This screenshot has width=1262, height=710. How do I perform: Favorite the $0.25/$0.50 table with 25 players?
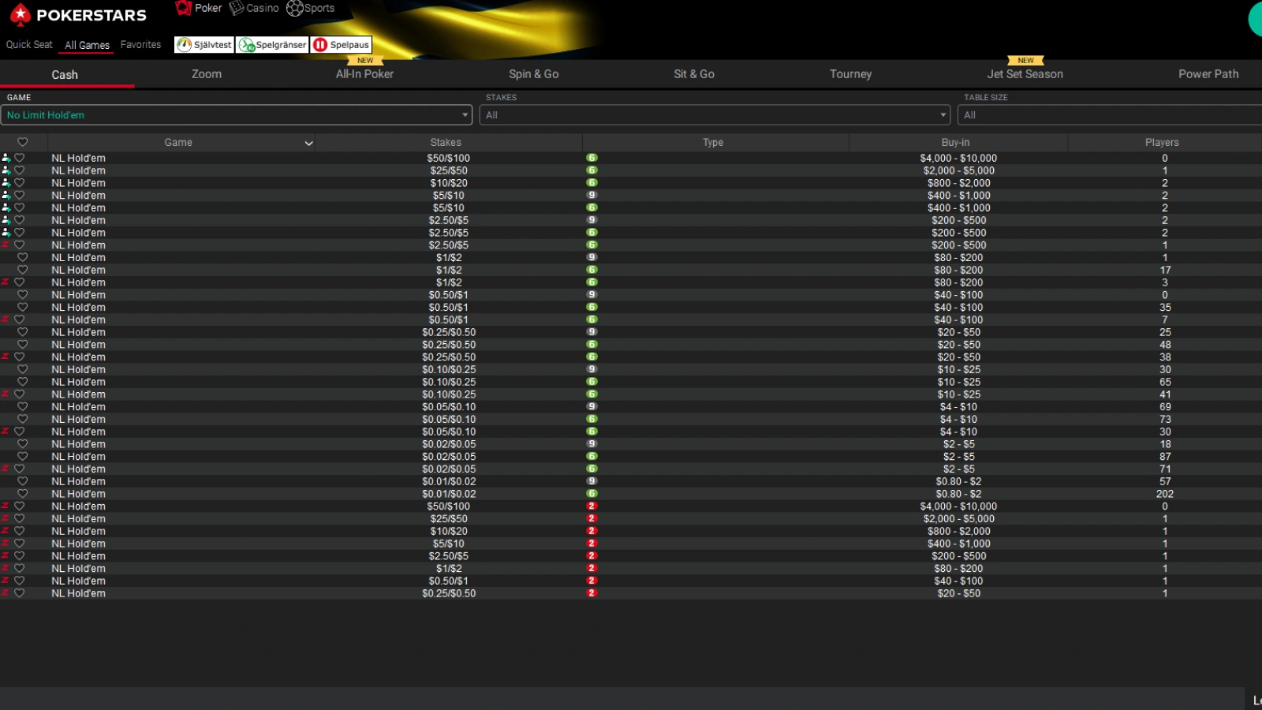[23, 332]
